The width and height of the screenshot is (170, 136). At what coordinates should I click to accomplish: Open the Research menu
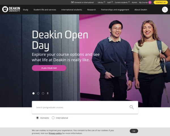[92, 10]
